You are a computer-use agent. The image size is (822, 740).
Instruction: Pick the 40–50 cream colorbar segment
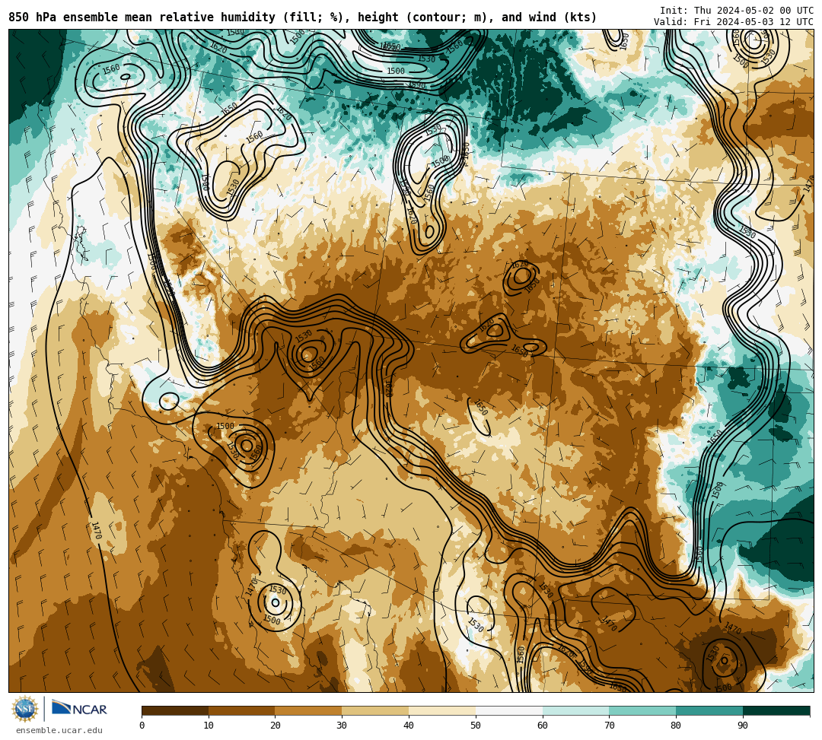pyautogui.click(x=442, y=710)
